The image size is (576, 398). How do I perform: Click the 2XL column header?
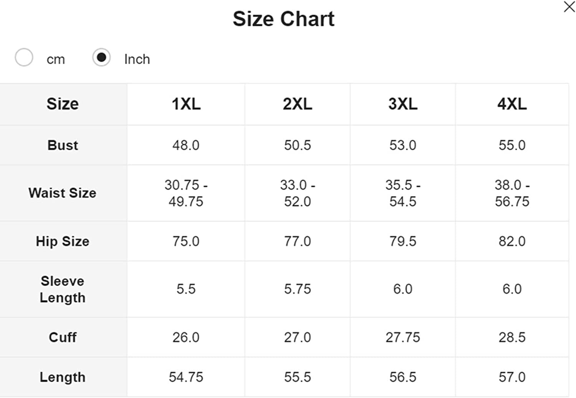click(x=297, y=104)
